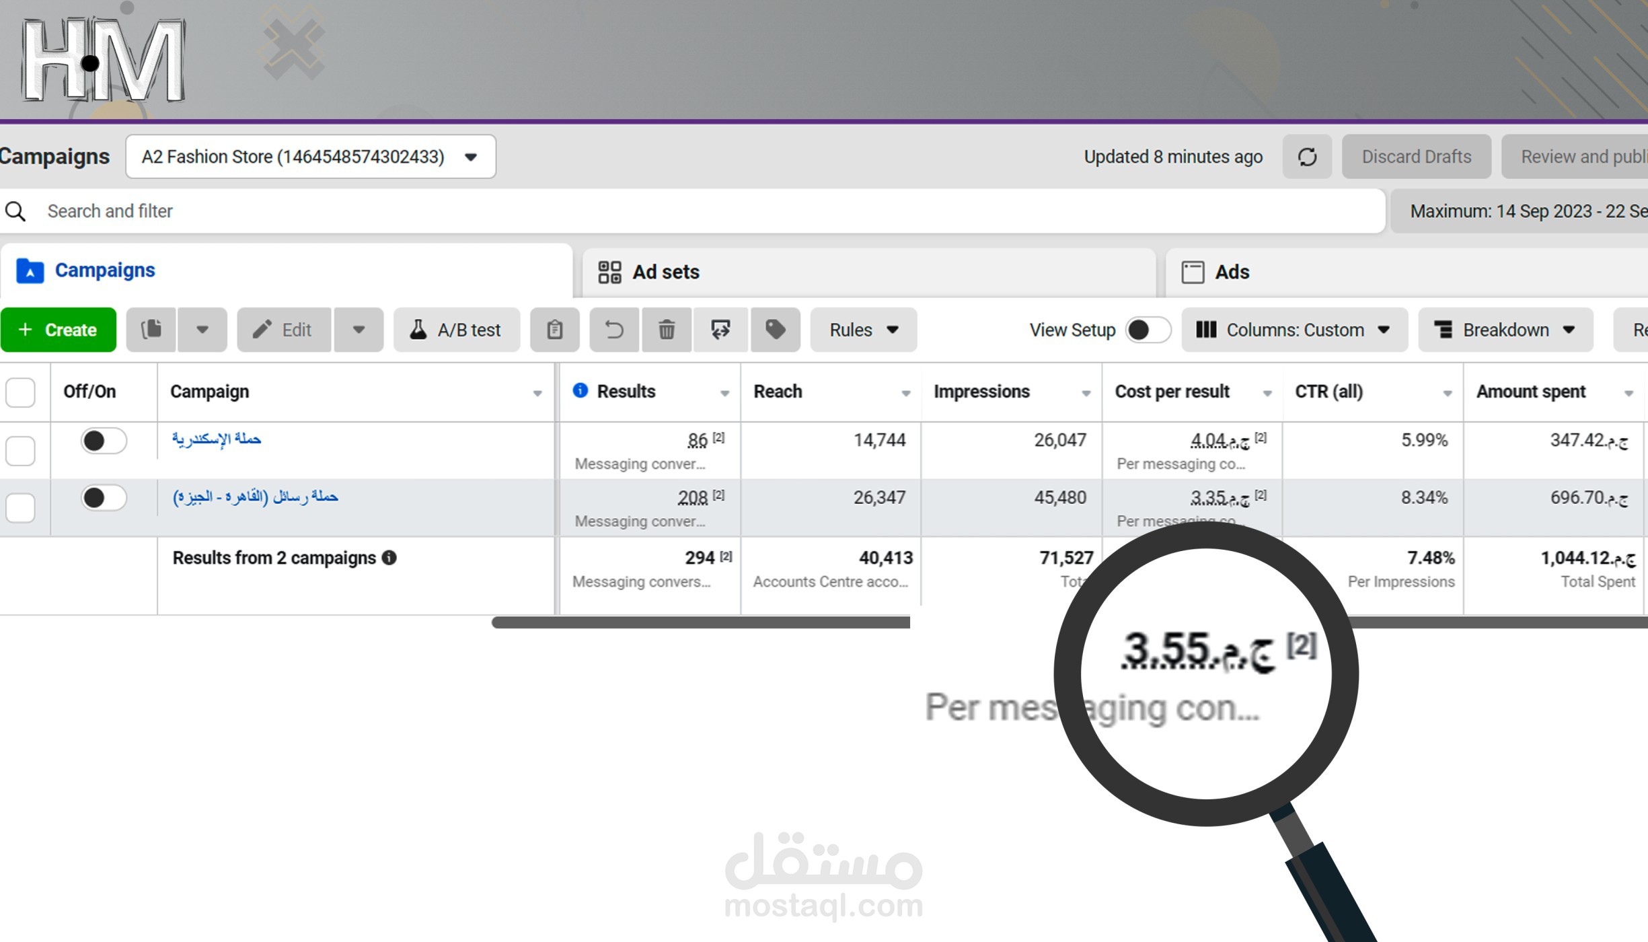Refresh the campaign data
Image resolution: width=1648 pixels, height=942 pixels.
[x=1306, y=156]
